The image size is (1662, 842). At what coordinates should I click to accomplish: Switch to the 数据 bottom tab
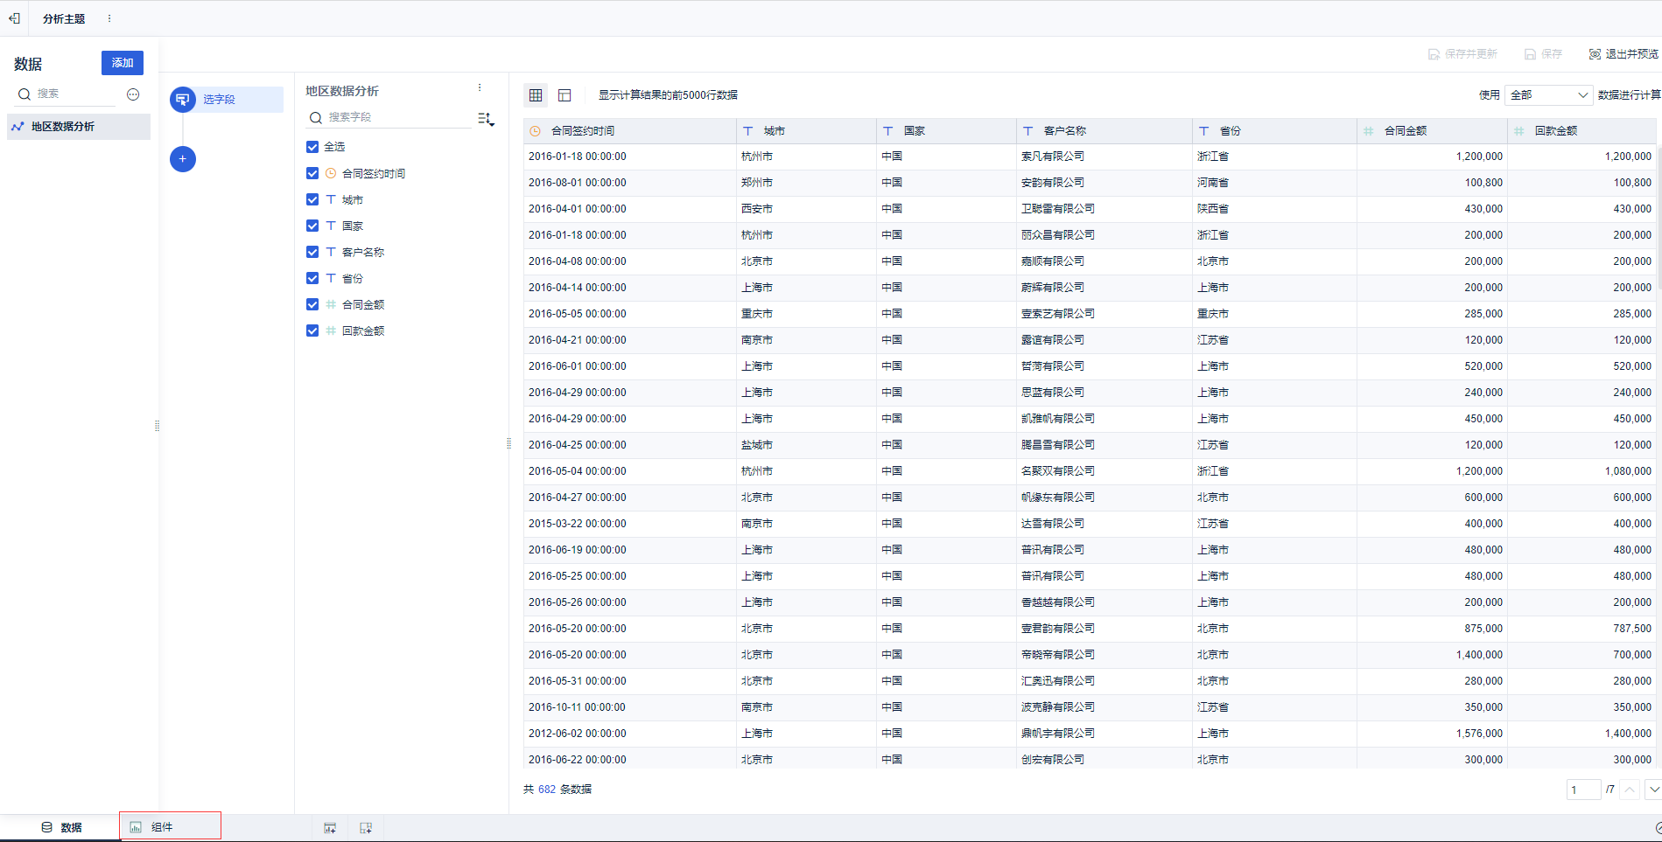coord(61,827)
